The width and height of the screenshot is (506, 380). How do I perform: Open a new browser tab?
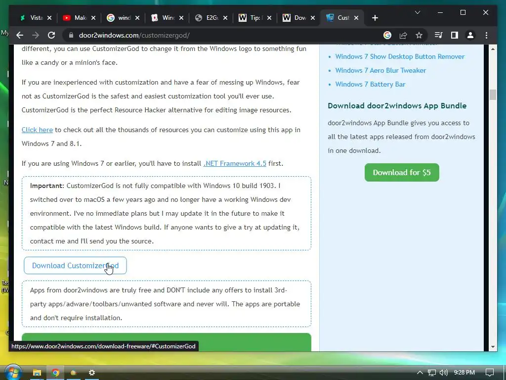[375, 18]
